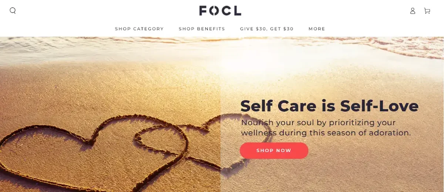The width and height of the screenshot is (444, 192).
Task: Click the word Self-Love in the headline
Action: (379, 106)
